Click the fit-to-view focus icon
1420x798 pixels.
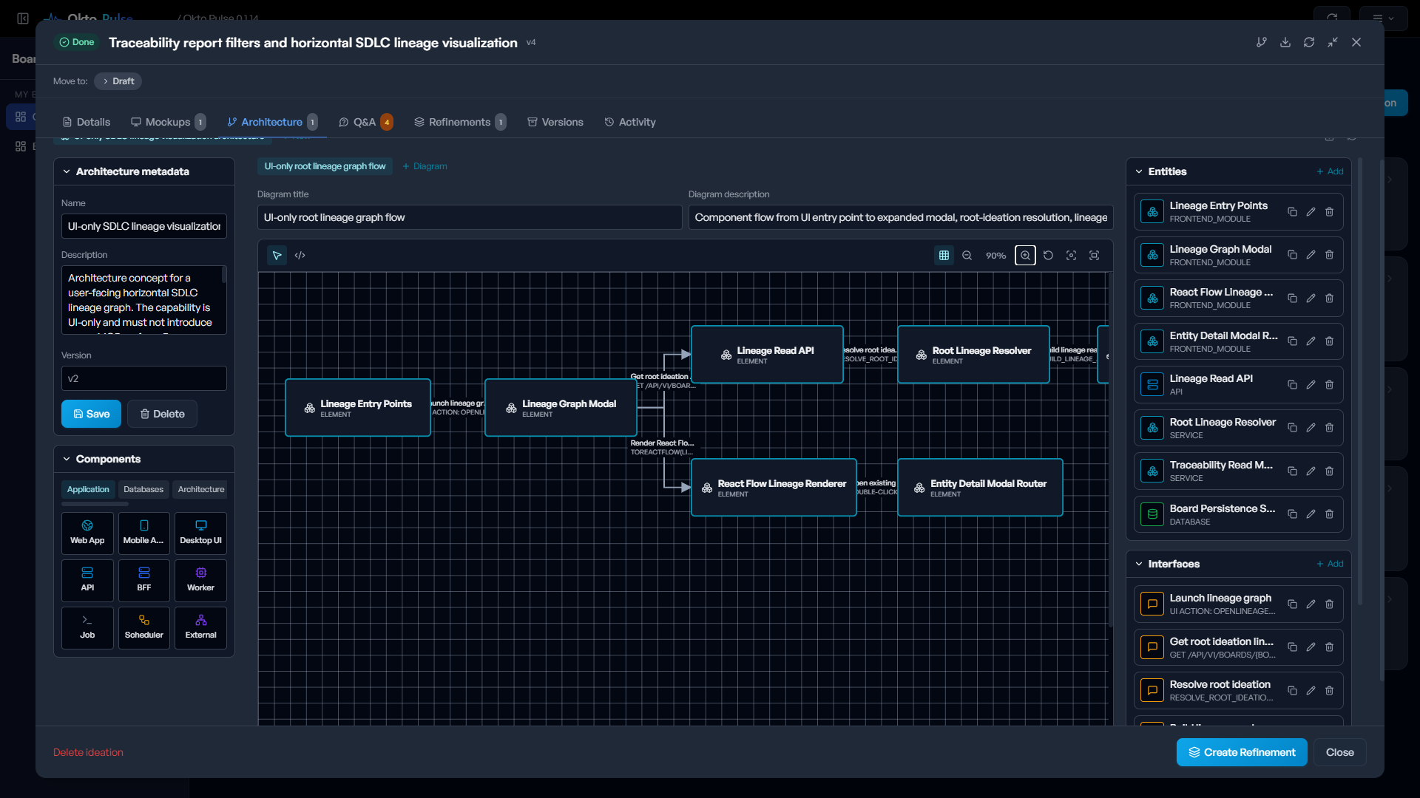(1071, 256)
